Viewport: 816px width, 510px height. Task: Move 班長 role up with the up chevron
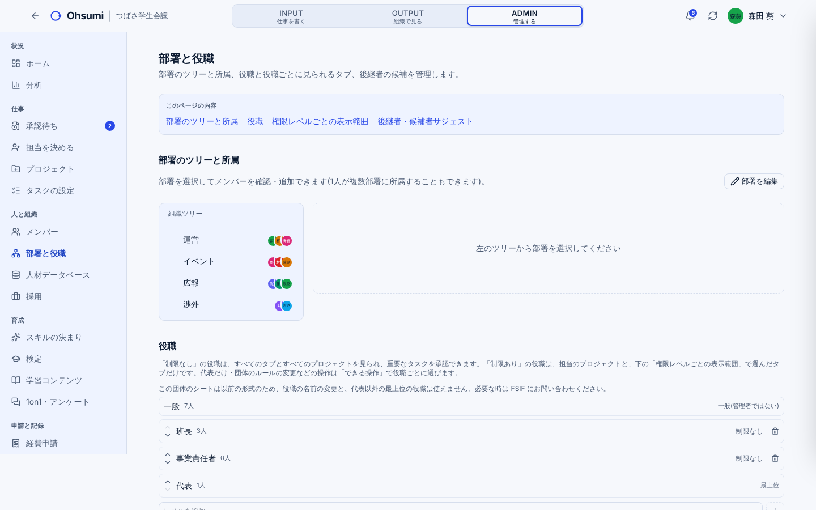(168, 427)
